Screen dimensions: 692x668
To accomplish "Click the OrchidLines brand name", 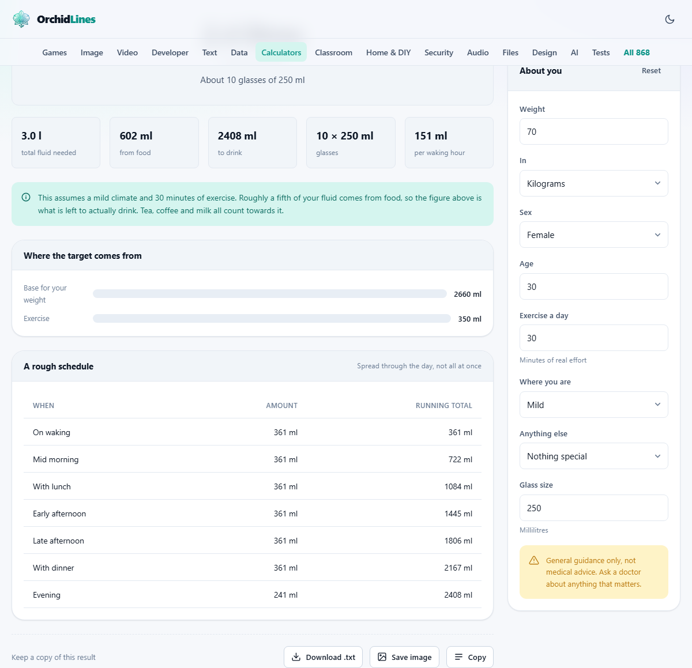I will 66,19.
